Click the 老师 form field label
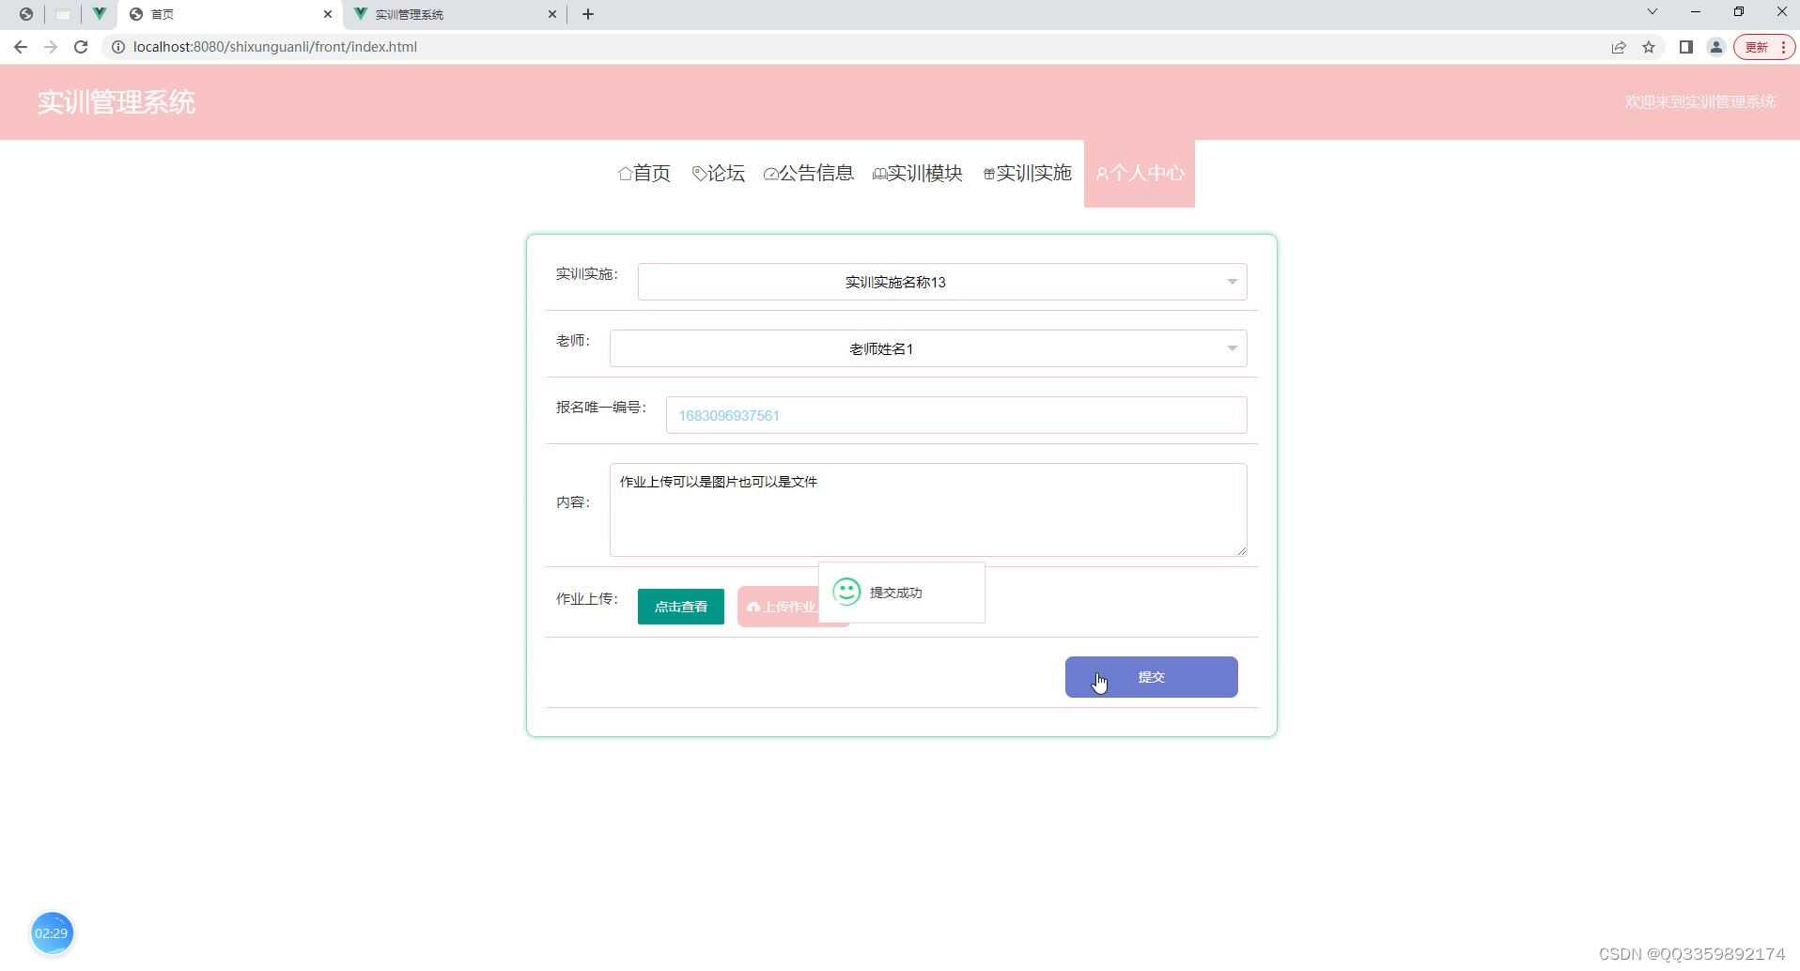The height and width of the screenshot is (971, 1800). [573, 340]
